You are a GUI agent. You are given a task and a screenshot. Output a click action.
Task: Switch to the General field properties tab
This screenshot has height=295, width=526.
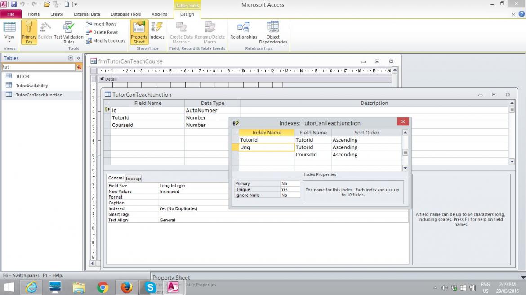[116, 178]
